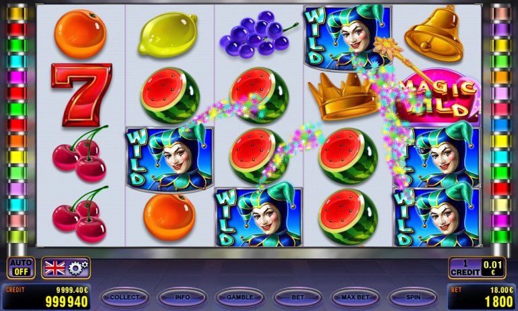Click the settings gear icon
The width and height of the screenshot is (518, 311).
[x=78, y=268]
